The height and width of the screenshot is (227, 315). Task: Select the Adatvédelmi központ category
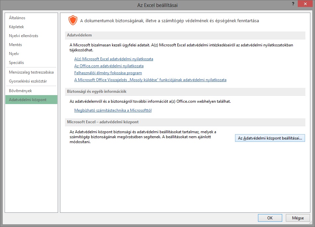click(31, 100)
